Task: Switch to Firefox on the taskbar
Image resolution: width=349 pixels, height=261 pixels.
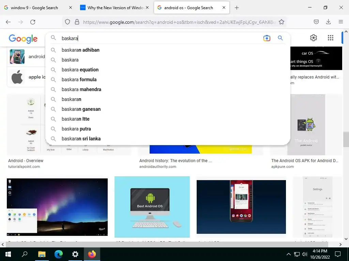Action: (92, 254)
